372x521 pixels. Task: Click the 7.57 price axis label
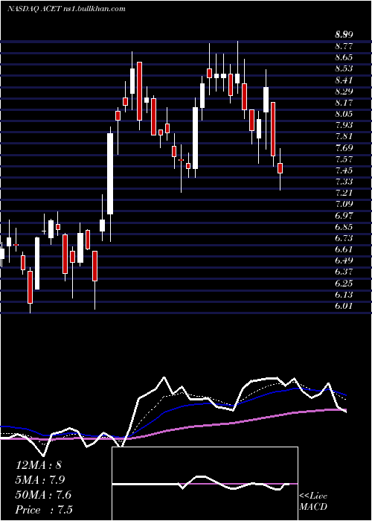344,159
